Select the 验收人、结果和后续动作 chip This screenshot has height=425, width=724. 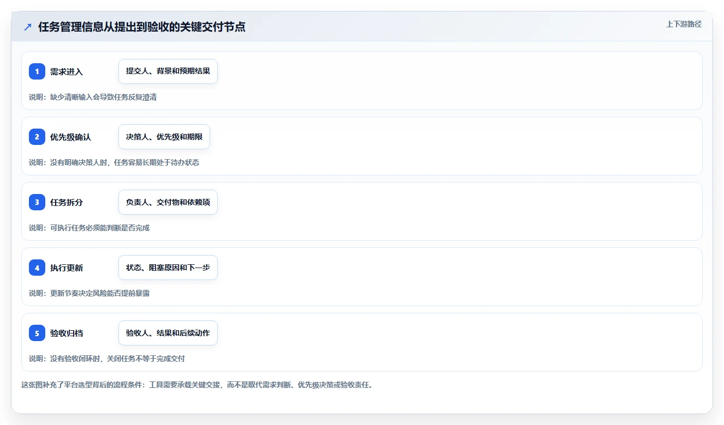tap(168, 333)
